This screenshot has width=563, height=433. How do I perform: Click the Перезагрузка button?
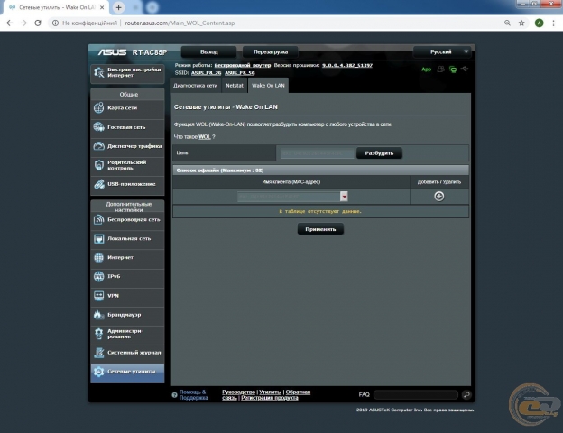(272, 52)
